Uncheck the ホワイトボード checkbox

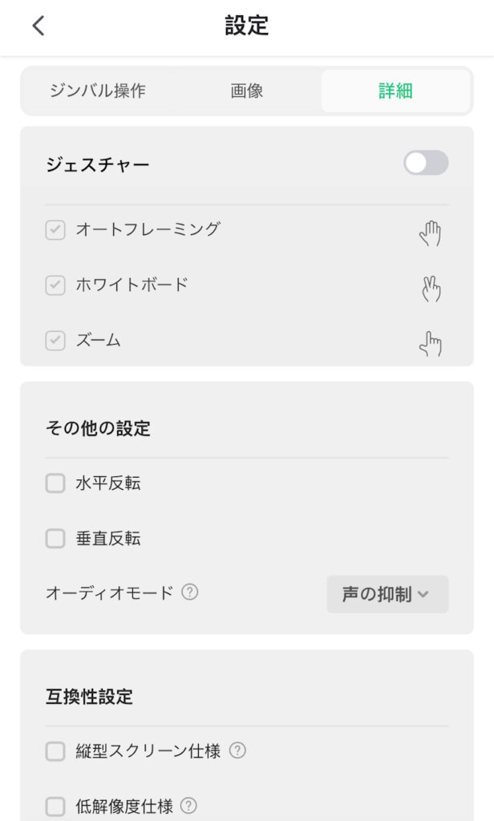55,285
